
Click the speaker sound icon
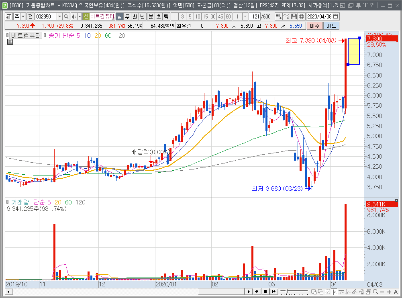(x=74, y=17)
